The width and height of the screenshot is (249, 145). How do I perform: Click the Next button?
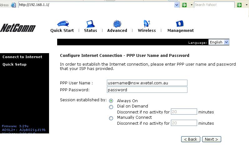pyautogui.click(x=212, y=139)
